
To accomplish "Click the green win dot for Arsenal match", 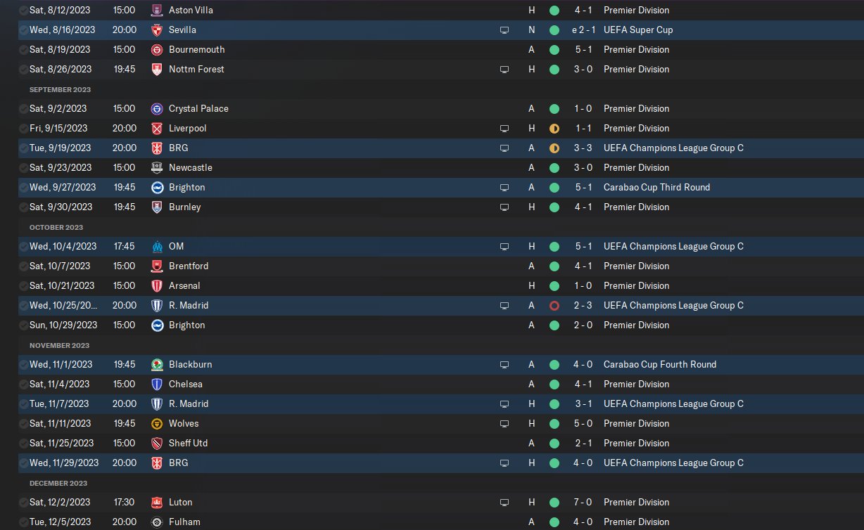I will point(554,286).
